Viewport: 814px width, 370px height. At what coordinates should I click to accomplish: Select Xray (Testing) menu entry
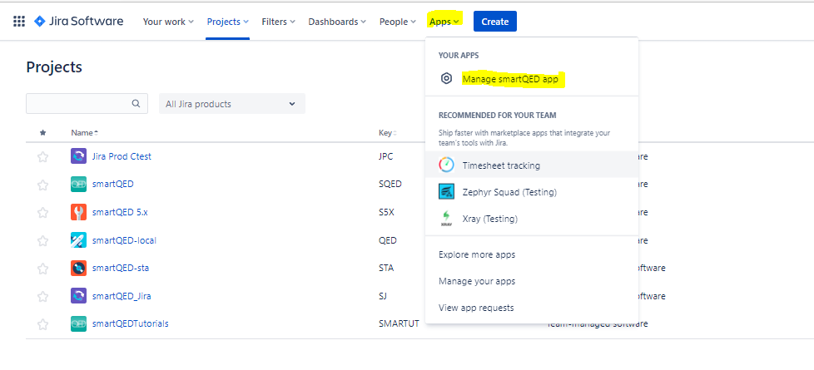(x=532, y=219)
